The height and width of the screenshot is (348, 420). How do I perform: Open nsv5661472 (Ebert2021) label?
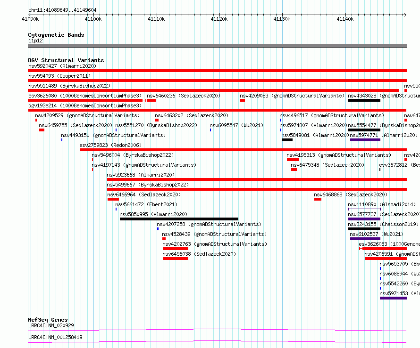pos(146,204)
